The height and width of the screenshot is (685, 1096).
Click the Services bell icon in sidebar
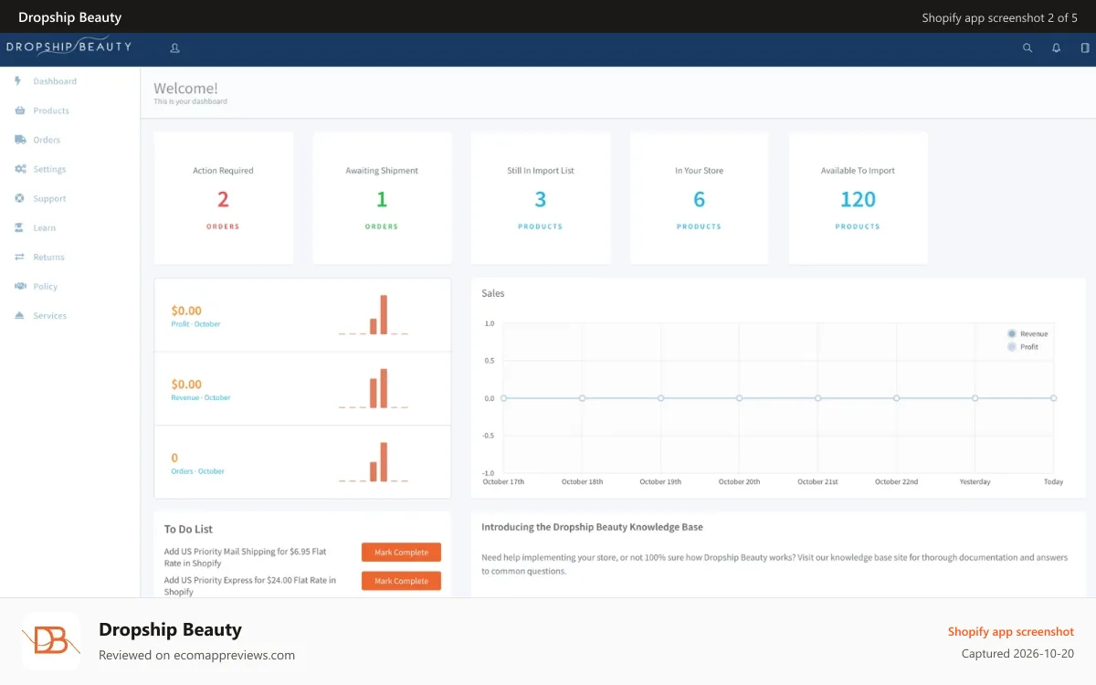coord(19,314)
